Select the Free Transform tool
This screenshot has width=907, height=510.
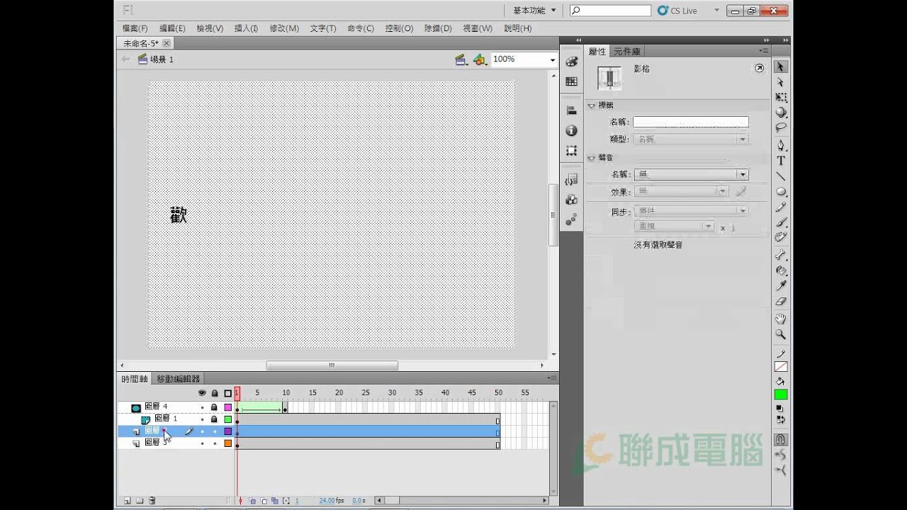[780, 97]
